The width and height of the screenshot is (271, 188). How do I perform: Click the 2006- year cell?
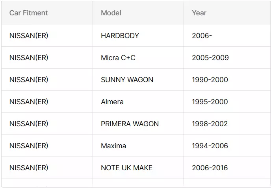coord(227,36)
